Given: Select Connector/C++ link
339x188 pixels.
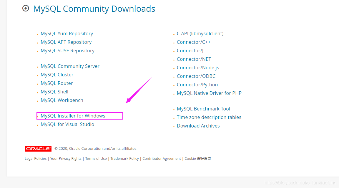Looking at the screenshot, I should (194, 42).
